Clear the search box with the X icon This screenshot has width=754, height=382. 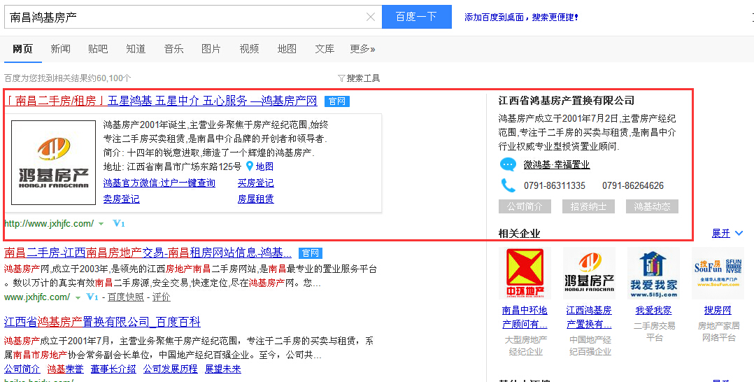[371, 17]
